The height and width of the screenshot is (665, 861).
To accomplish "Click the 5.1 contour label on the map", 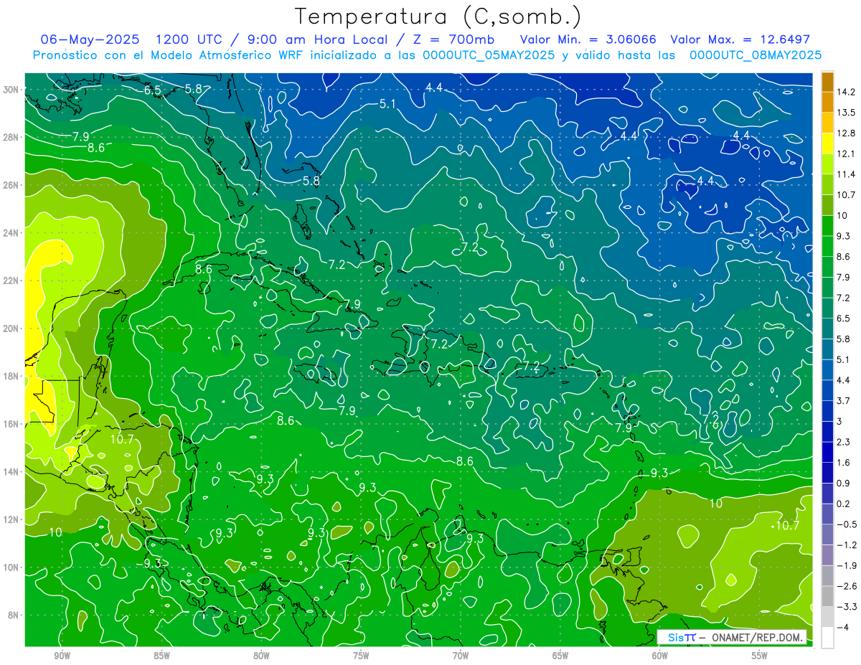I will pos(387,104).
